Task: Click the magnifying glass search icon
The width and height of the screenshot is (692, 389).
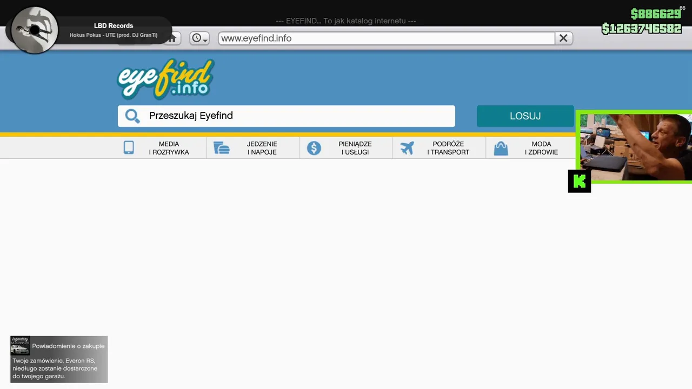Action: pyautogui.click(x=132, y=116)
